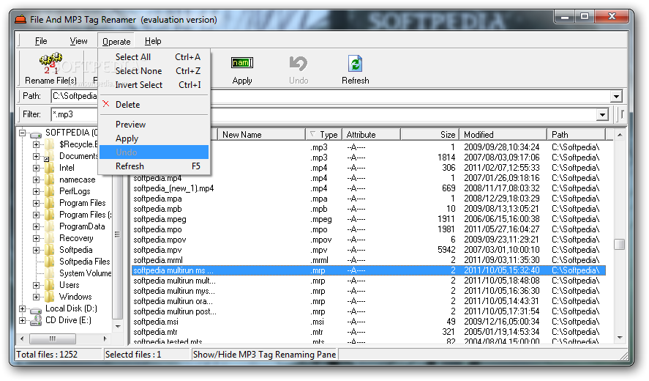Expand the namecase folder node
This screenshot has height=381, width=649.
36,180
